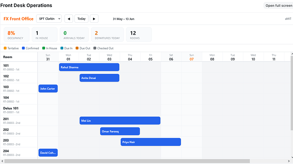
Task: Open David Cohen reservation in room 204
Action: [48, 153]
